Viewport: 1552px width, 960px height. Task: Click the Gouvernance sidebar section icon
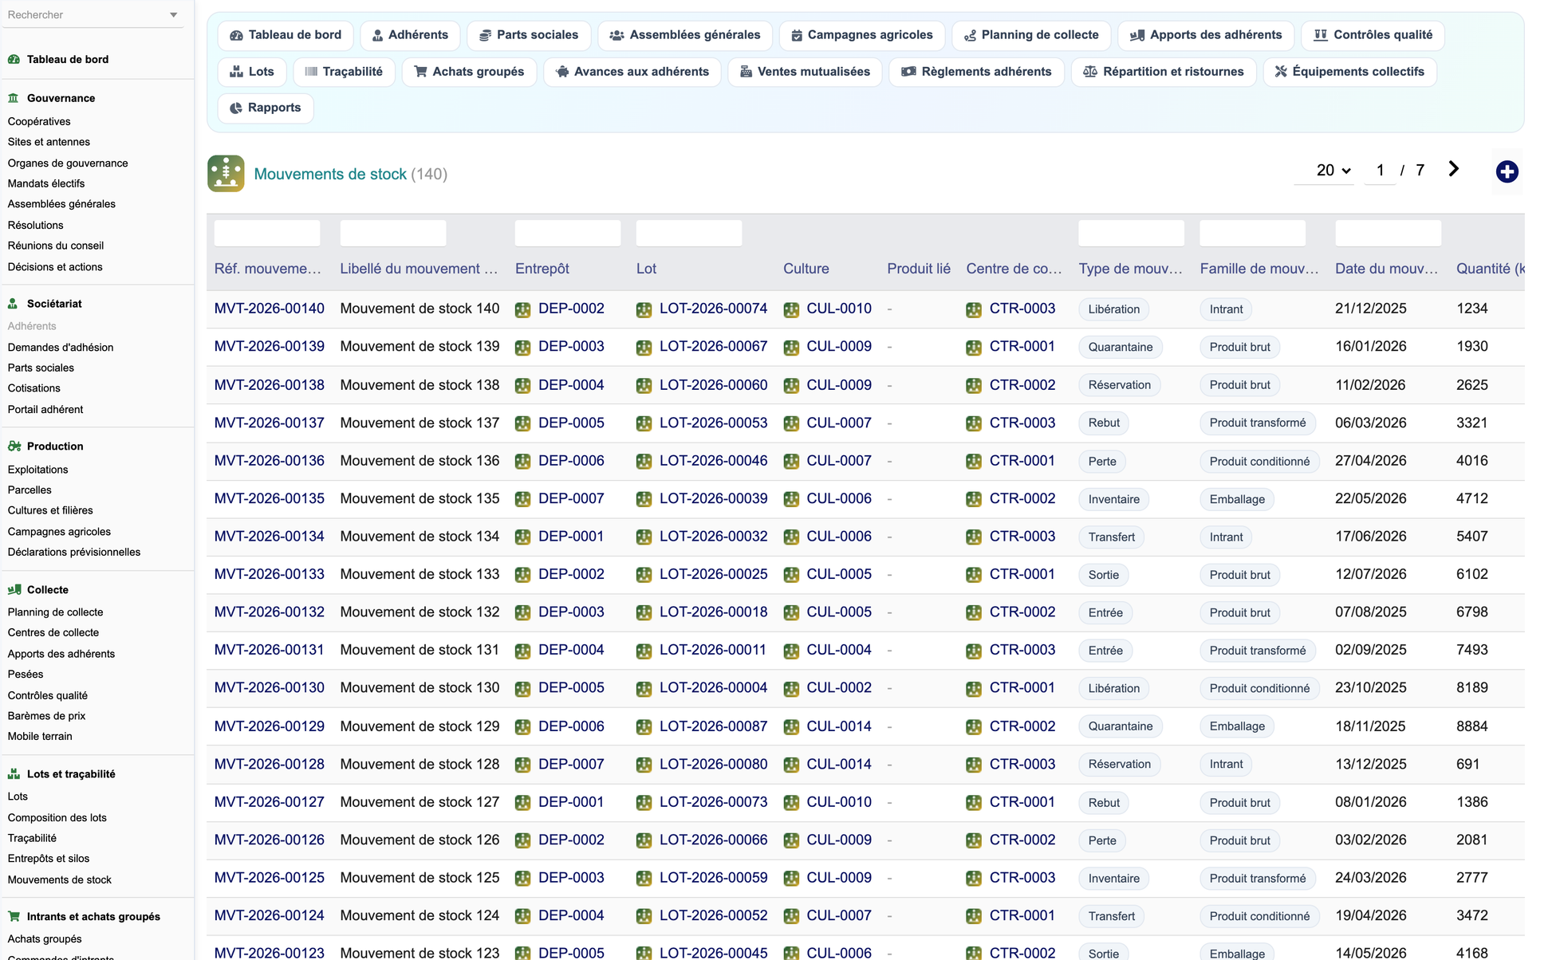14,98
